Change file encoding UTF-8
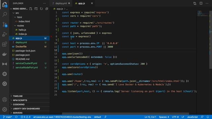This screenshot has height=119, width=212. point(175,117)
